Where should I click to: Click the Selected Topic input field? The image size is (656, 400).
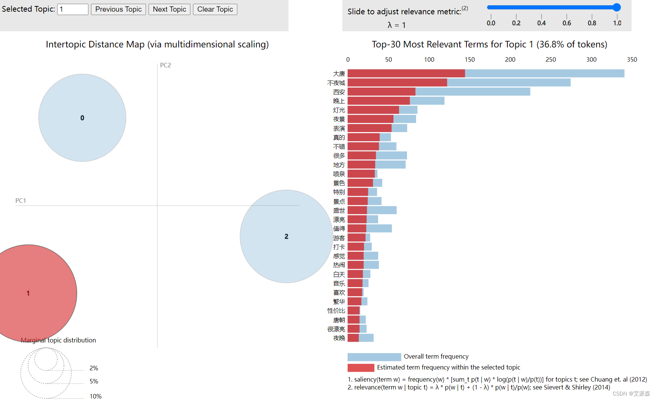click(x=73, y=9)
